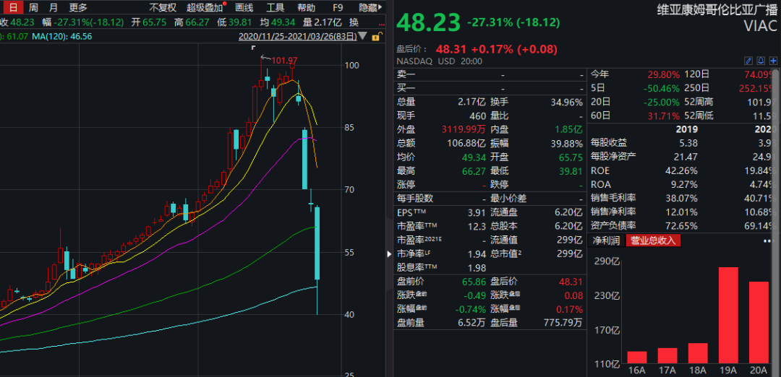
Task: Click the bell price alert icon
Action: point(760,61)
